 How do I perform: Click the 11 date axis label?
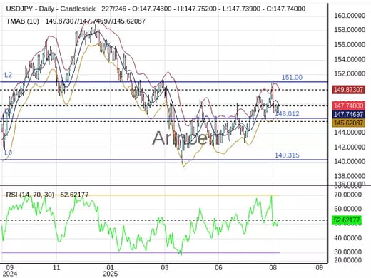[56, 267]
